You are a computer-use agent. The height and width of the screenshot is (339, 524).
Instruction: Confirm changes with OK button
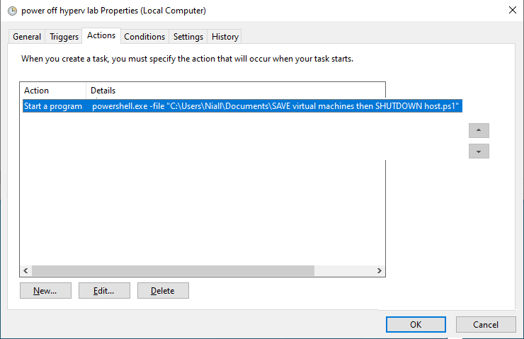coord(416,324)
